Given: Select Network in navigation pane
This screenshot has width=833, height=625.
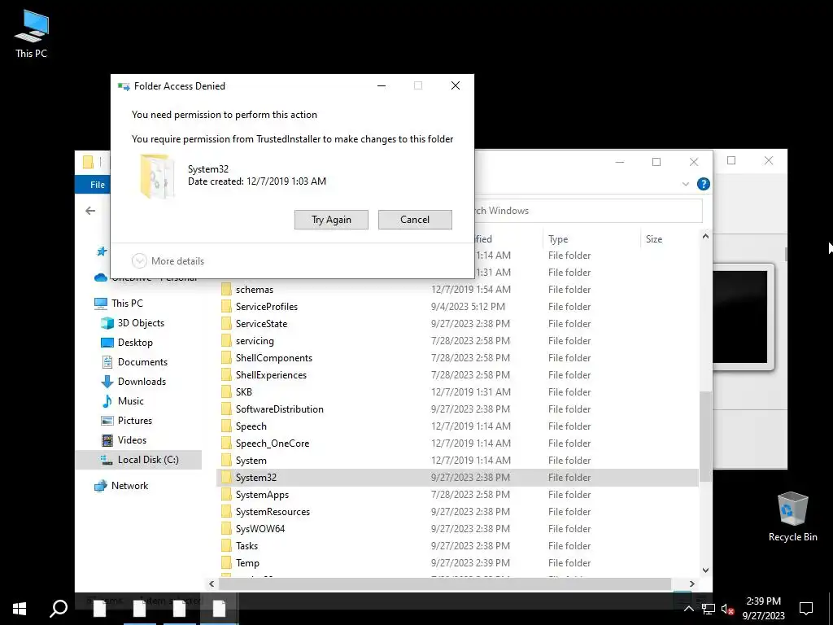Looking at the screenshot, I should click(x=129, y=485).
